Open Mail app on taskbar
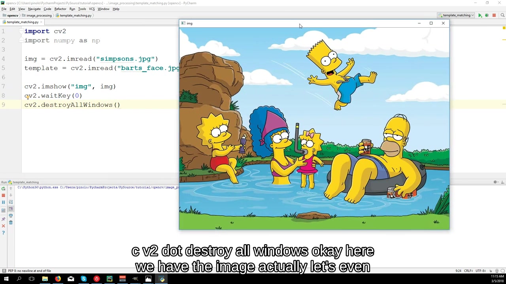 click(71, 279)
